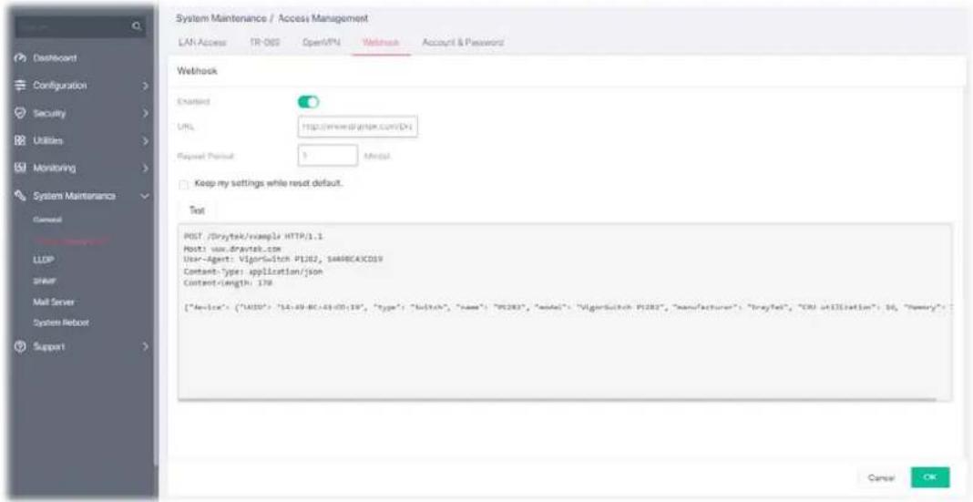Select the Utilities icon in the sidebar
Viewport: 973px width, 502px height.
[x=18, y=141]
